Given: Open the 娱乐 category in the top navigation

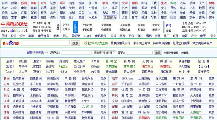Looking at the screenshot, I should [x=63, y=3].
